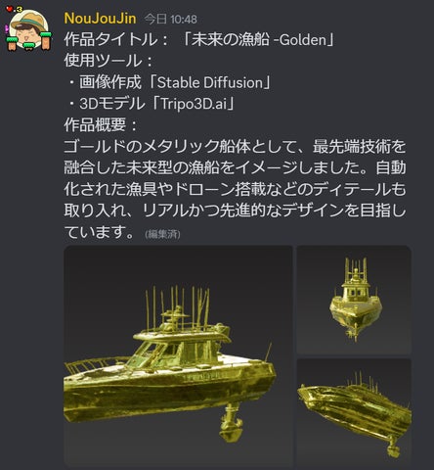
Task: Click the 画像作成 label text
Action: click(110, 82)
